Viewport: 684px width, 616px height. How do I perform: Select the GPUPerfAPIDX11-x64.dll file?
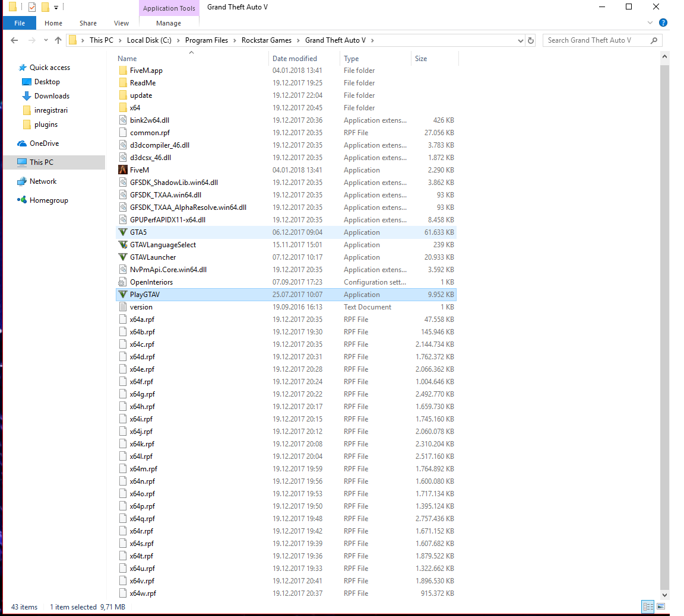click(286, 220)
